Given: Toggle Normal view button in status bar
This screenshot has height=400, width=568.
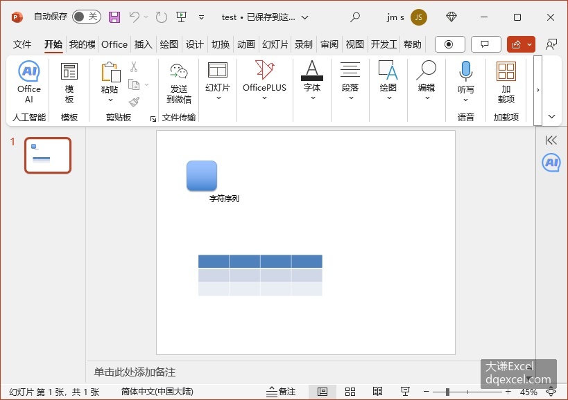Looking at the screenshot, I should [x=322, y=392].
